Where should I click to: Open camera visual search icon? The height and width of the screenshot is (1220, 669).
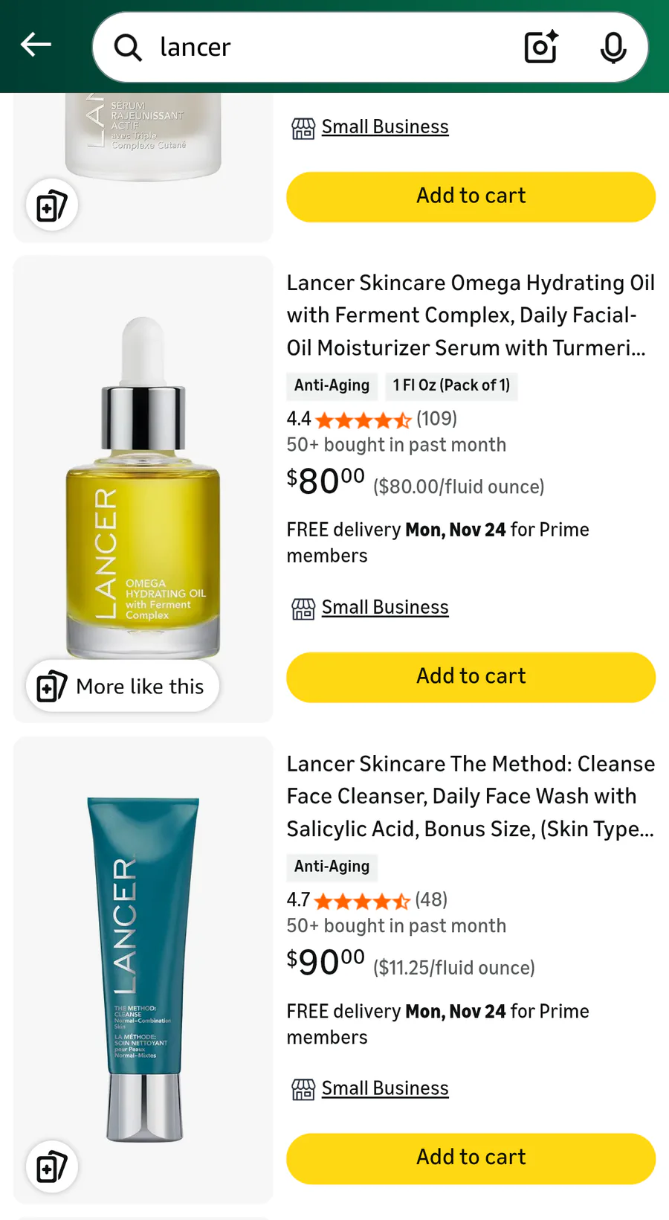541,47
